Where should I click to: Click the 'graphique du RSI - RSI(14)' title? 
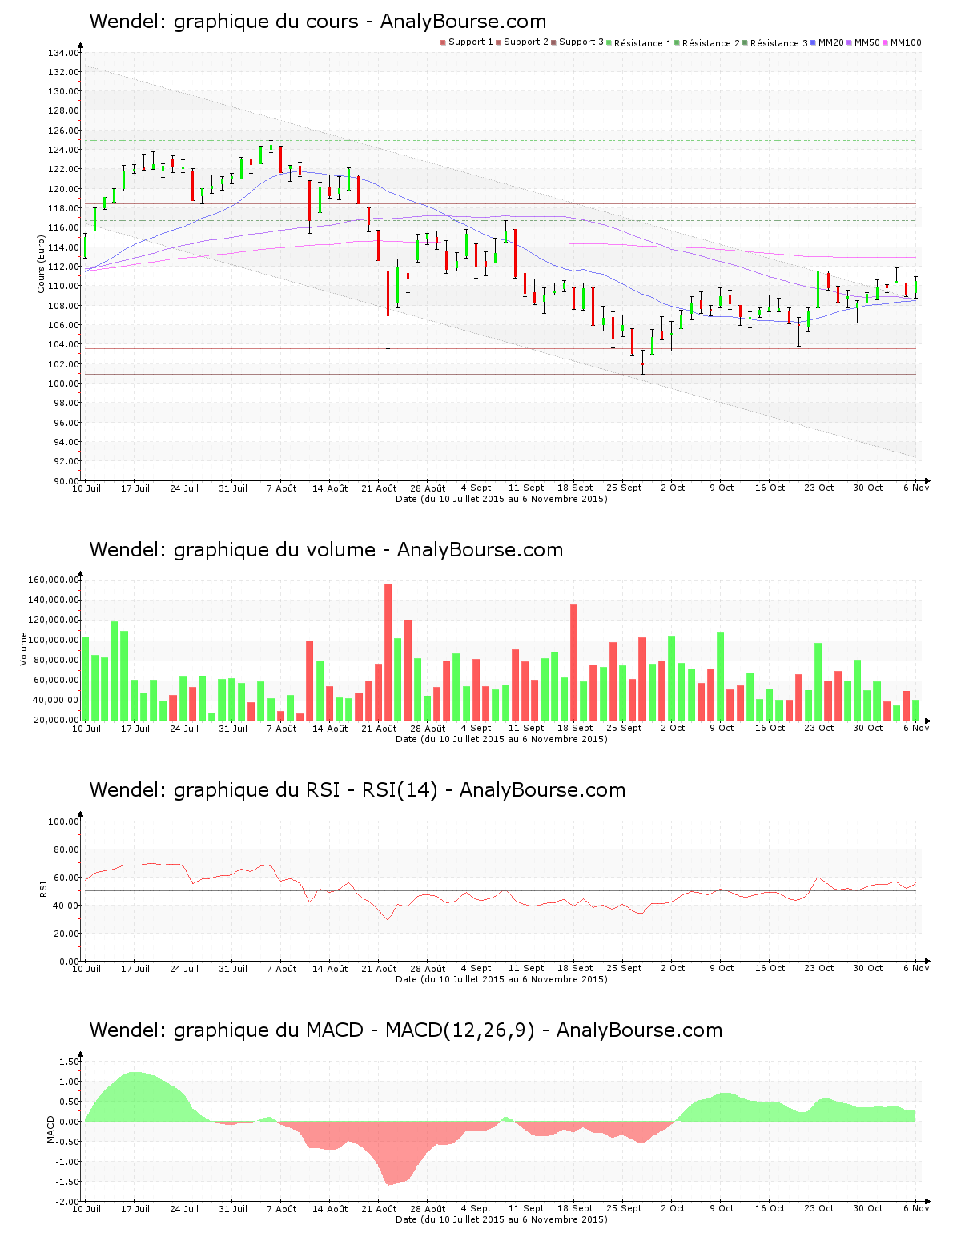(357, 790)
